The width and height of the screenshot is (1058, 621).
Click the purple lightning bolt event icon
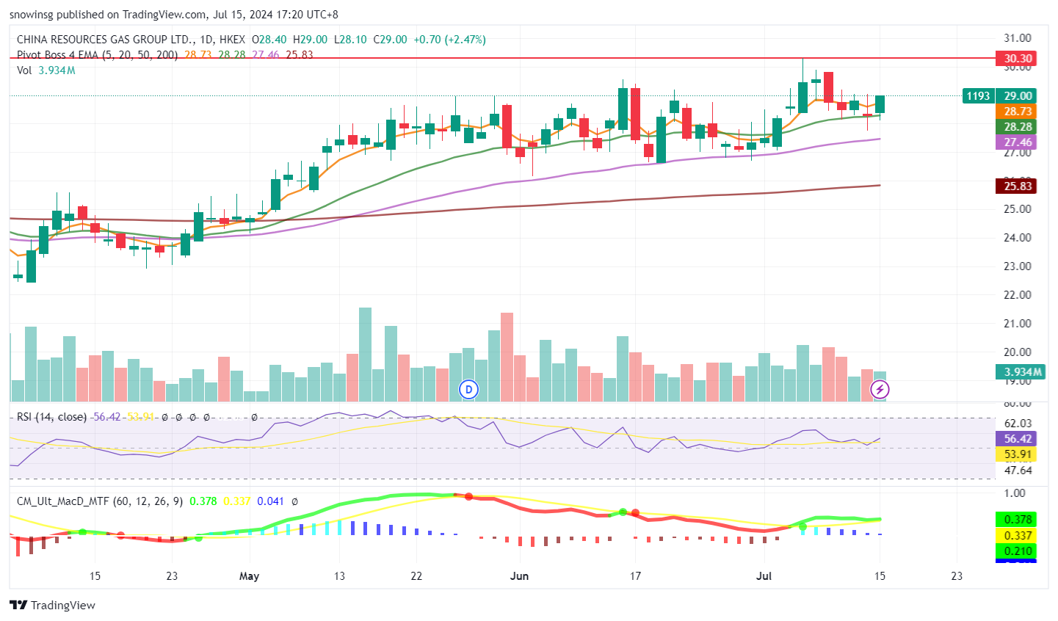[880, 389]
